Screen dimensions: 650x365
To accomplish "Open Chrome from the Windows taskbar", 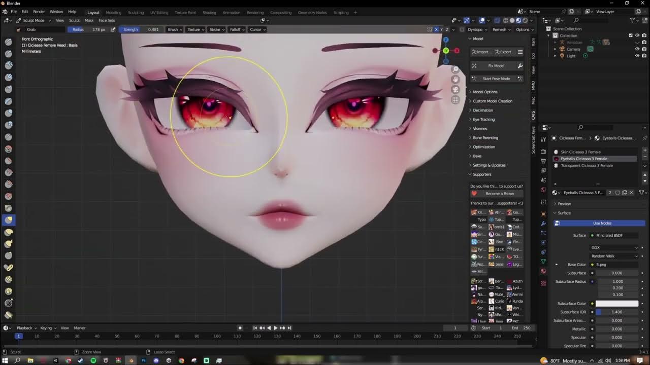I will 181,360.
